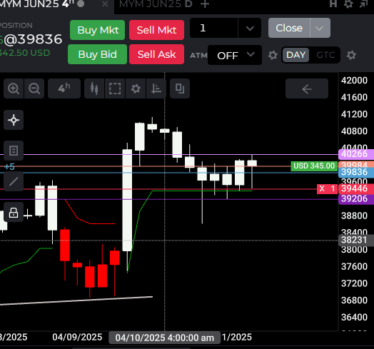Viewport: 374px width, 349px height.
Task: Add a new chart tab
Action: pos(205,4)
